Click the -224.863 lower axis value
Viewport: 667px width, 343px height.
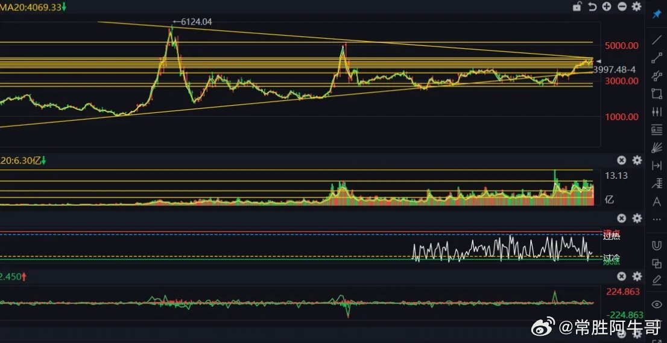pos(624,315)
